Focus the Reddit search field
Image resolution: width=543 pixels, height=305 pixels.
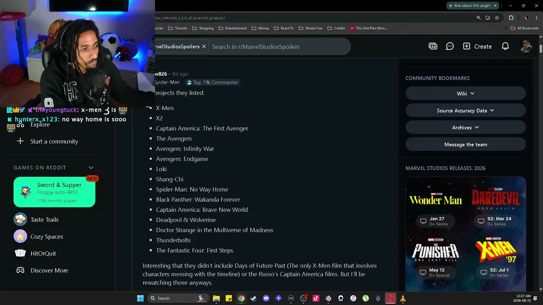[280, 47]
